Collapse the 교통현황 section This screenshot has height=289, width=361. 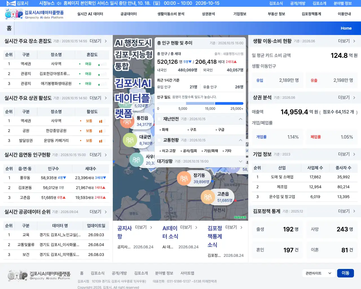[241, 140]
